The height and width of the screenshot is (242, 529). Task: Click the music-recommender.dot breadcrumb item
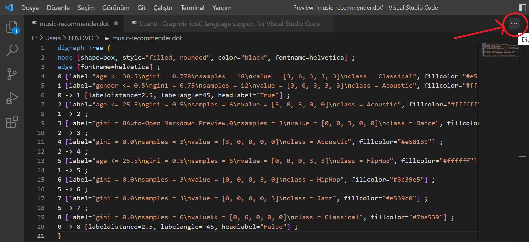pyautogui.click(x=143, y=38)
